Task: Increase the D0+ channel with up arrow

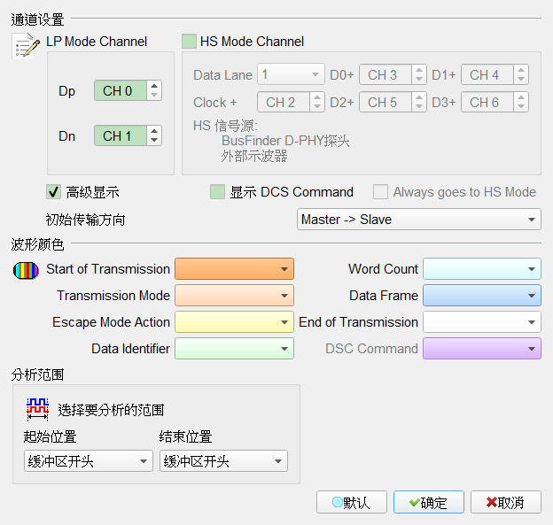Action: pyautogui.click(x=419, y=70)
